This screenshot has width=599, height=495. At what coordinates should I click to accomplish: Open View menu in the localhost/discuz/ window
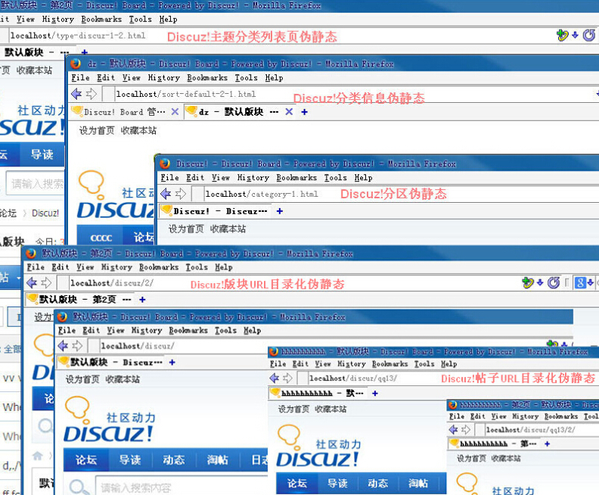(x=116, y=330)
